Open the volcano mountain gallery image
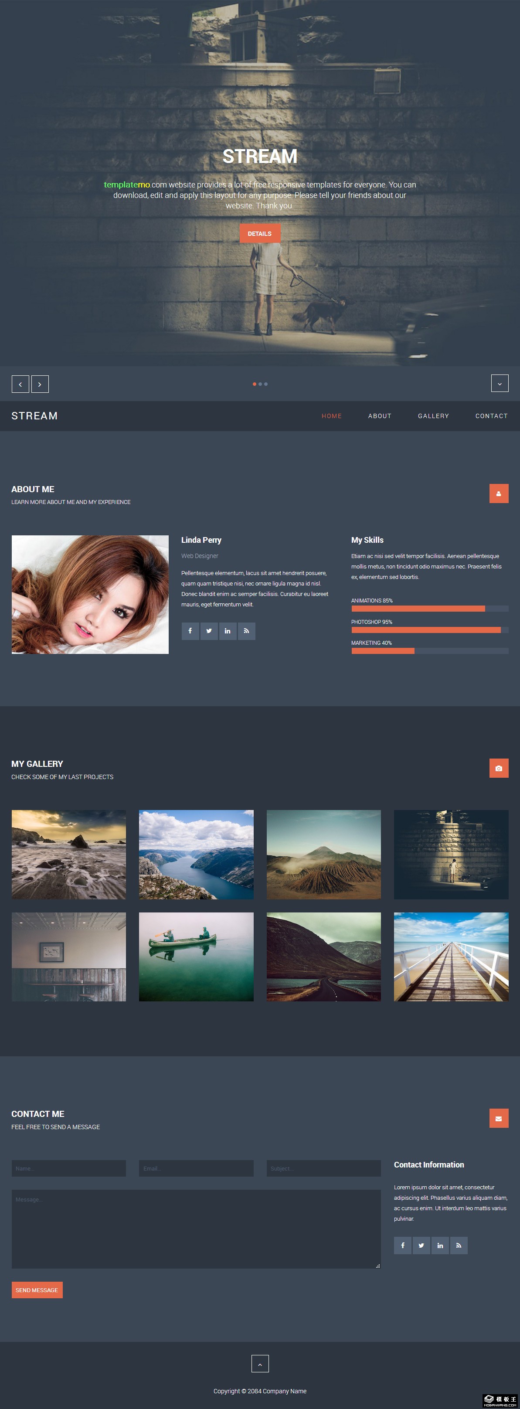Image resolution: width=520 pixels, height=1409 pixels. tap(324, 854)
